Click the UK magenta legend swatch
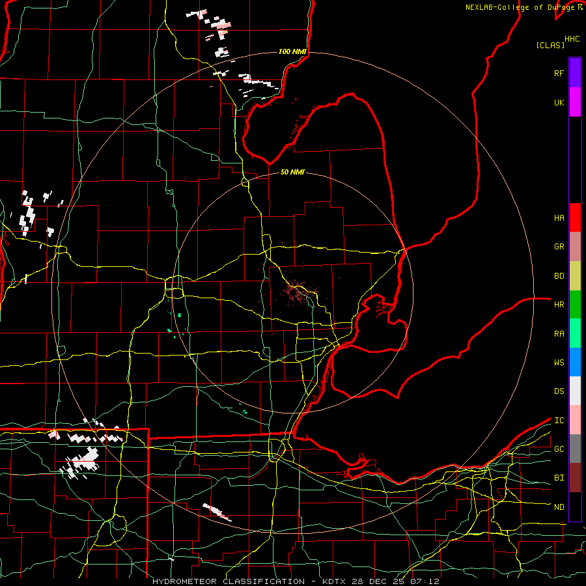This screenshot has width=586, height=586. tap(575, 102)
